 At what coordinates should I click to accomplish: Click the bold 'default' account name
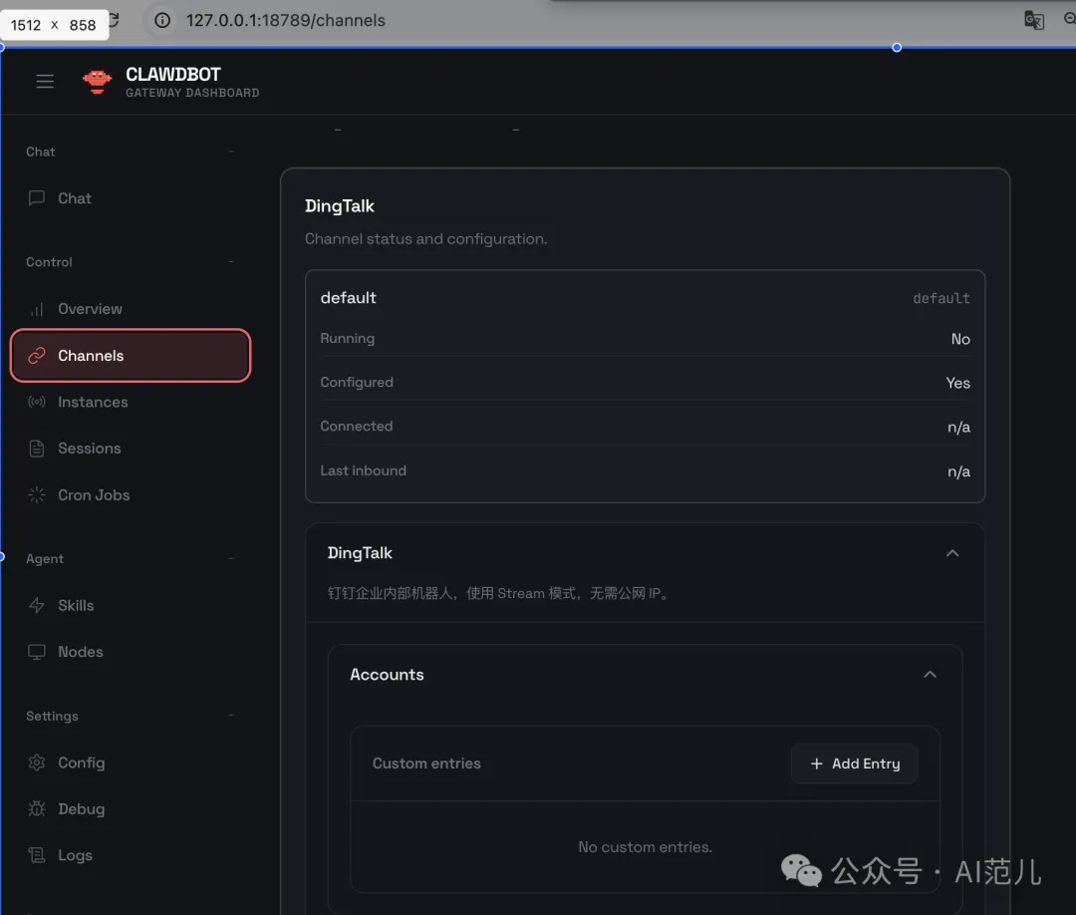348,298
